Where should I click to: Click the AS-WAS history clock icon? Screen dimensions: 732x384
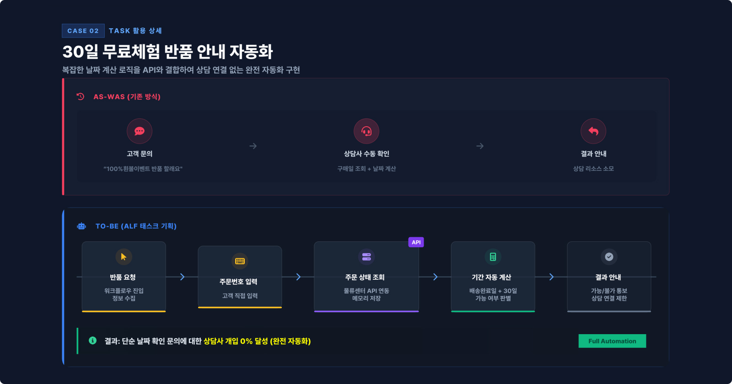coord(81,96)
